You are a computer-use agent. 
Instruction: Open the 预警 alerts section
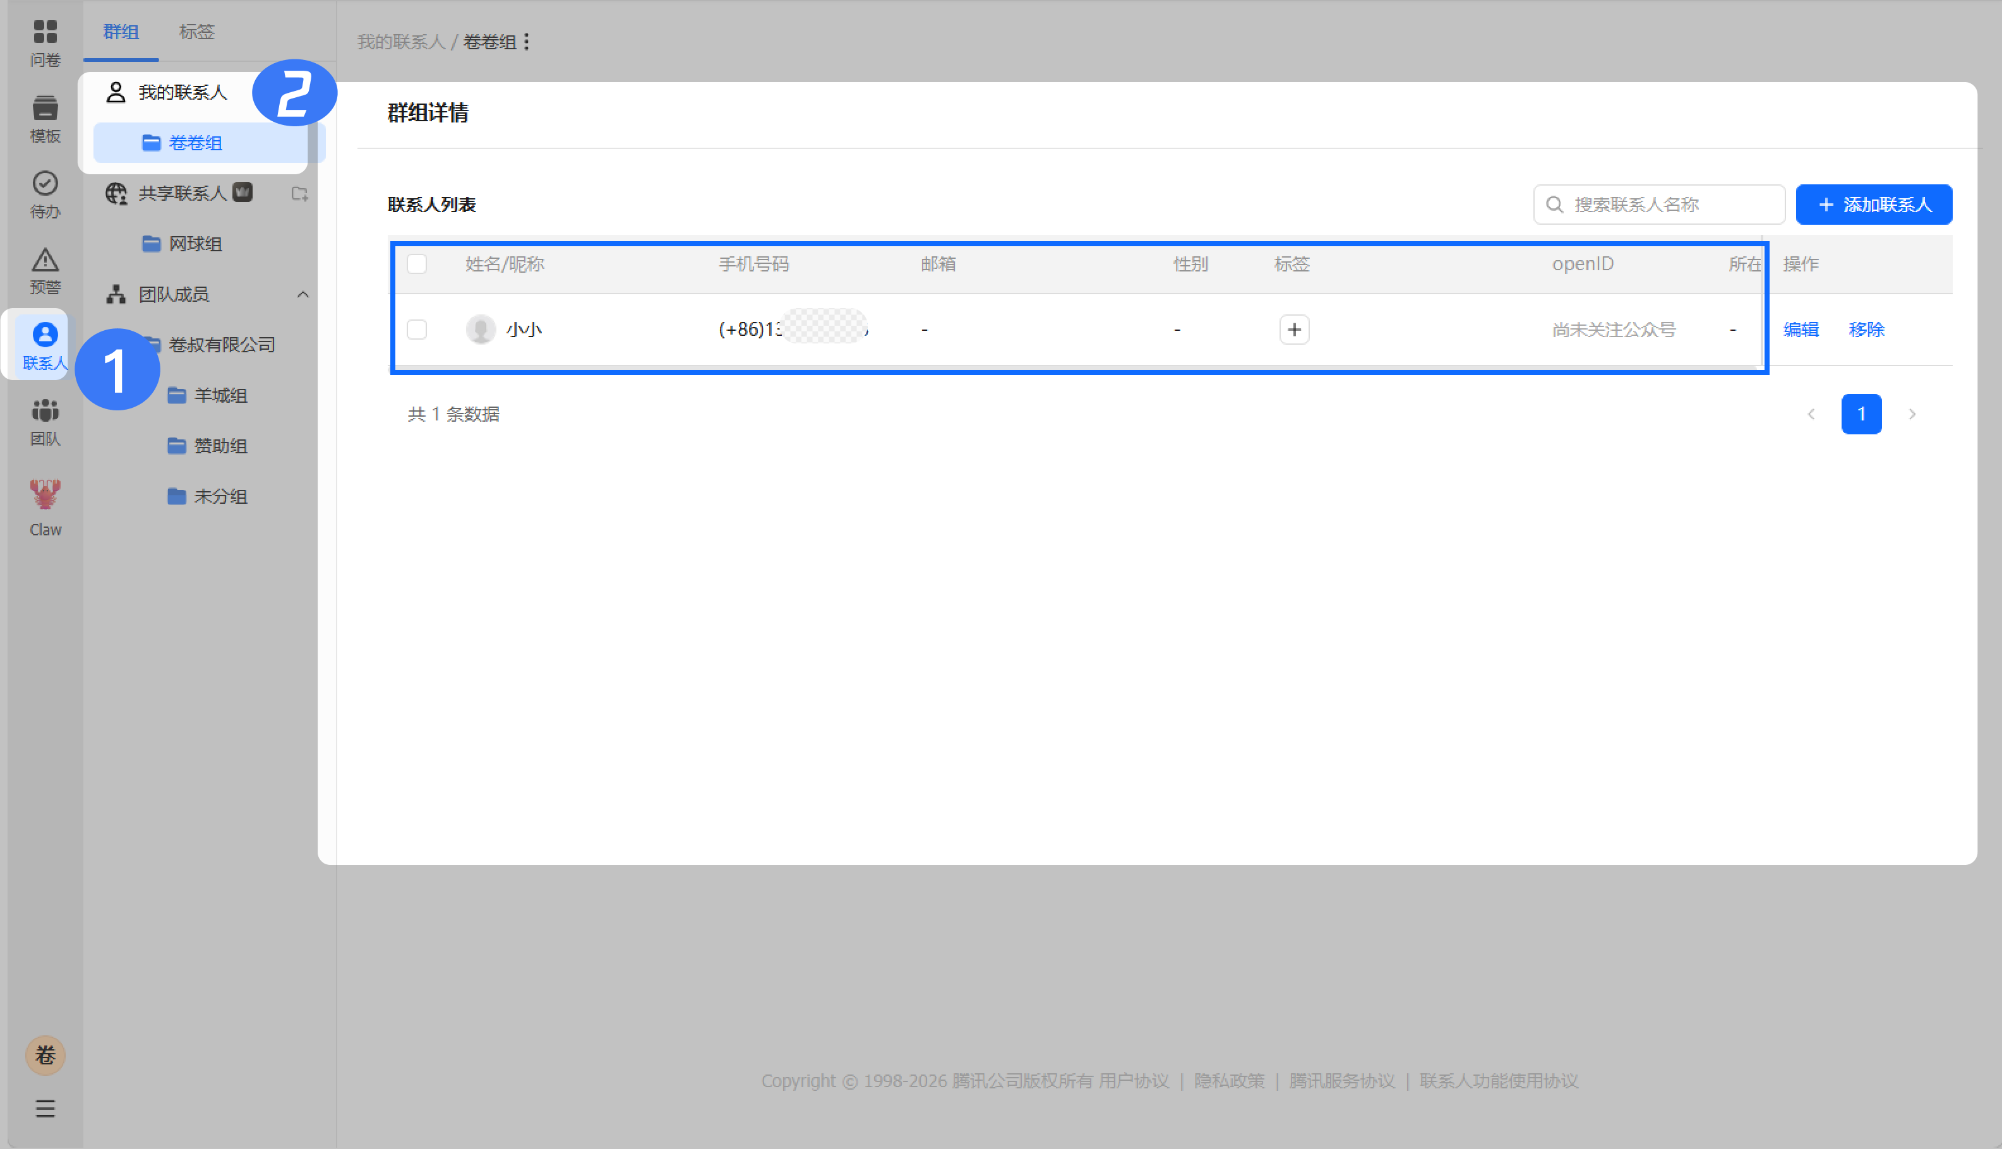(45, 270)
